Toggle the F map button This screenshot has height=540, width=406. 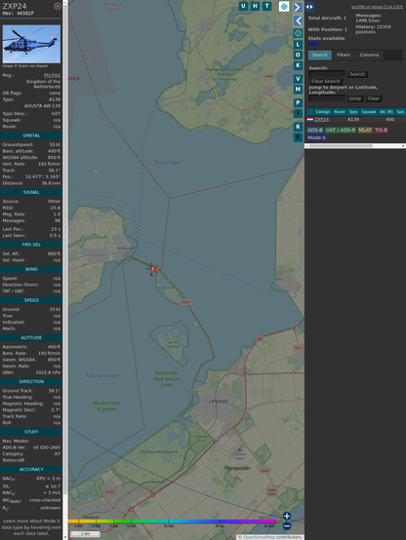click(298, 137)
